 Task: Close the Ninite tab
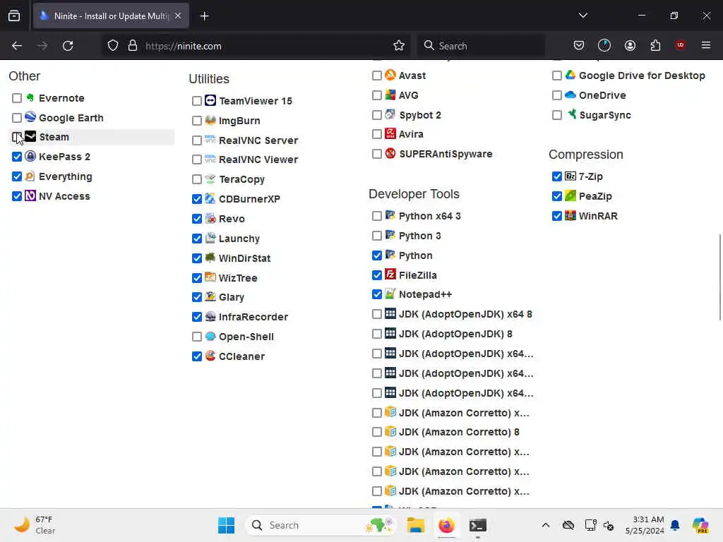point(178,16)
